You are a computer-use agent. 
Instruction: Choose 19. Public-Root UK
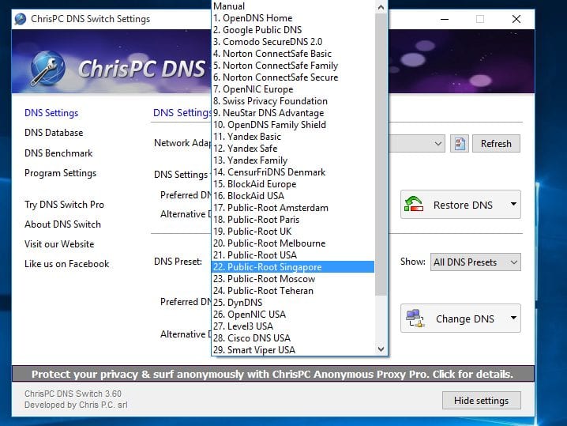pos(292,232)
